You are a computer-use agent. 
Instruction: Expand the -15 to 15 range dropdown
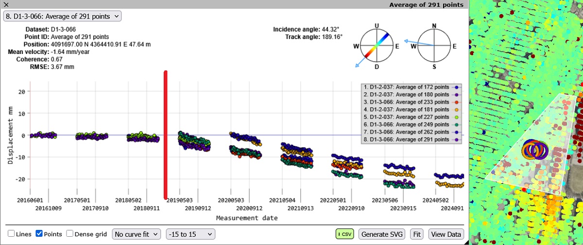click(190, 234)
